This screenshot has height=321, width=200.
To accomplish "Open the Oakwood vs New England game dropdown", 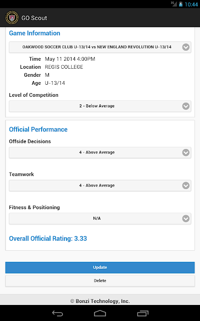I will pos(100,47).
